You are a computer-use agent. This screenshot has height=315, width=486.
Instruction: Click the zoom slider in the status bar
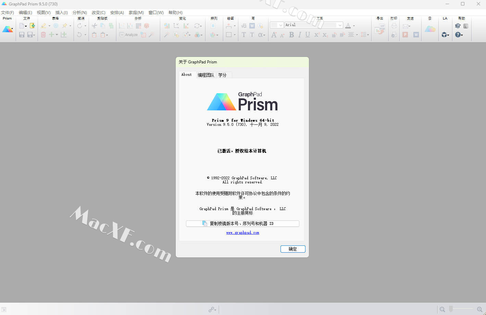click(461, 310)
